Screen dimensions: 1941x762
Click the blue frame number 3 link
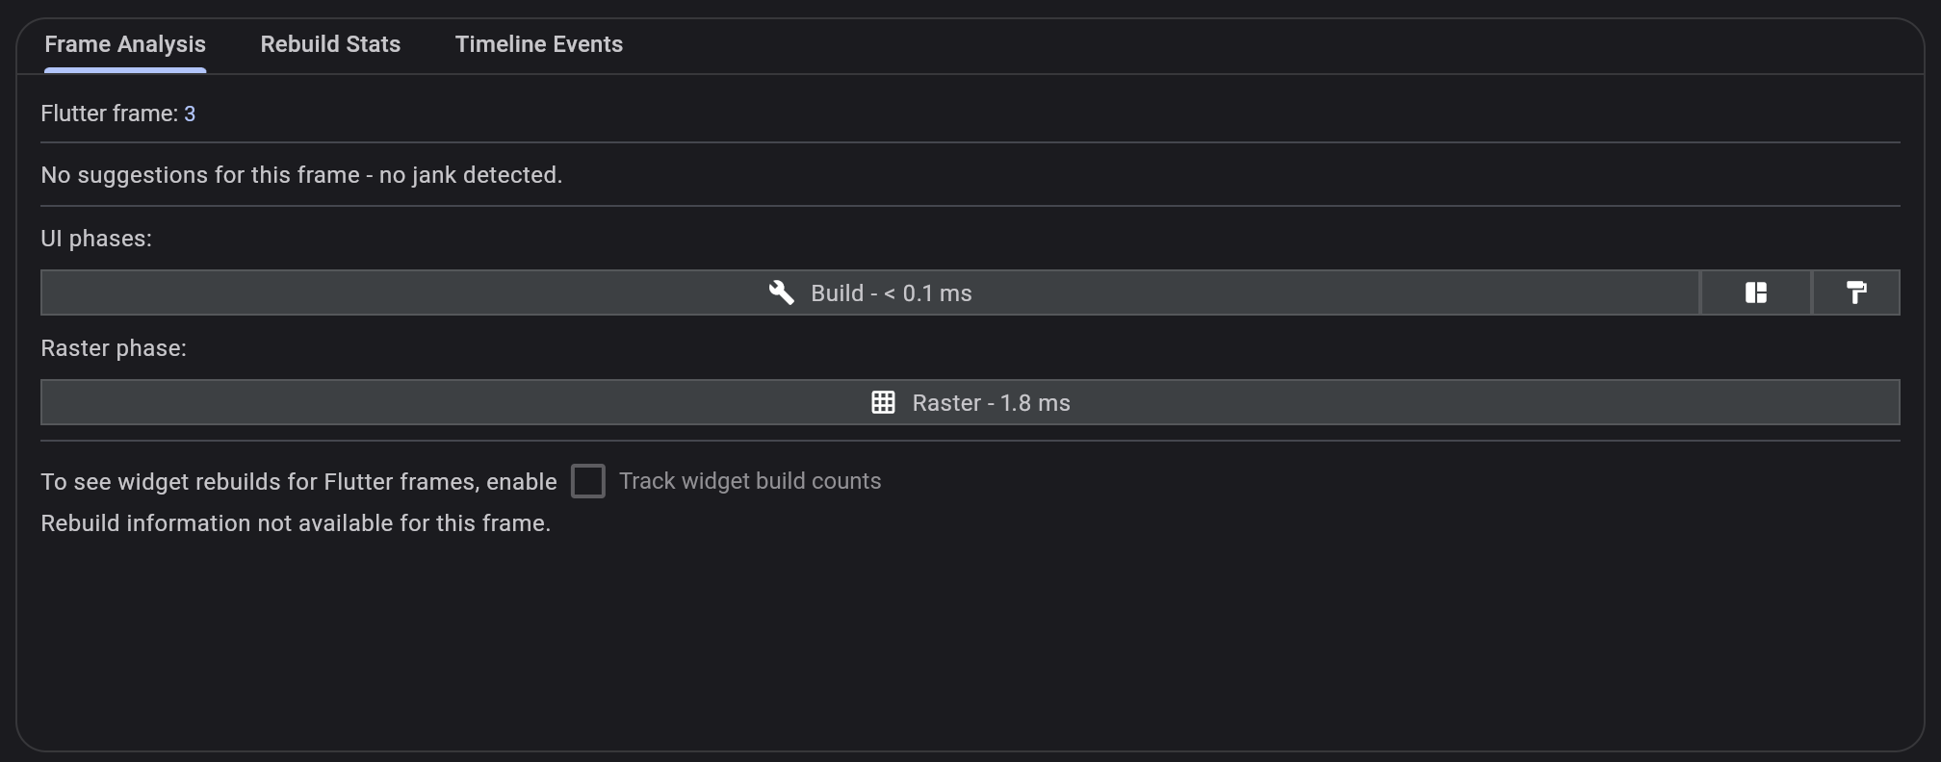(x=191, y=113)
